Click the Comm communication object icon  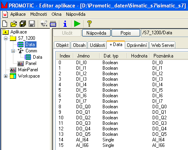(x=20, y=51)
